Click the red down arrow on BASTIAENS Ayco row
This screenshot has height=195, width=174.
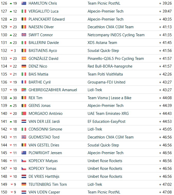click(12, 51)
